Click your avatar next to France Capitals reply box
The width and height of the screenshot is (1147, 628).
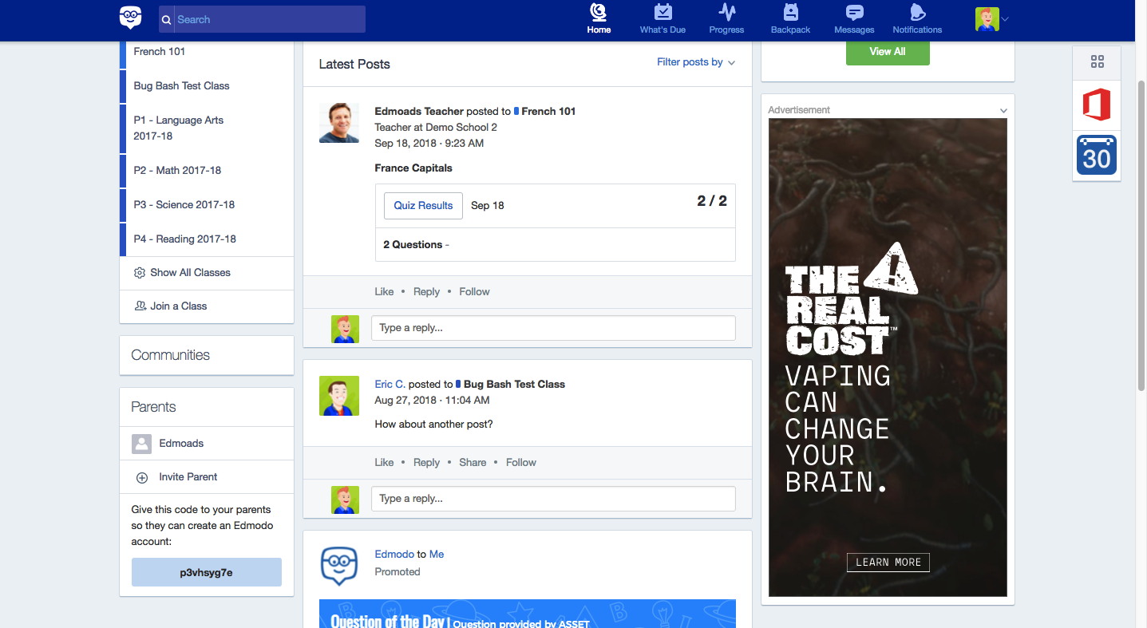[345, 329]
